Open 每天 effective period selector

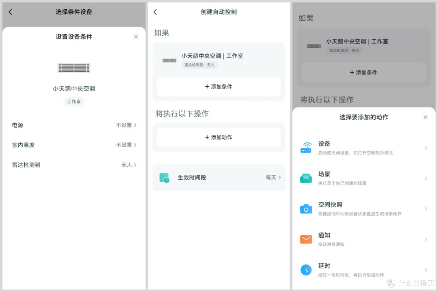click(x=273, y=178)
